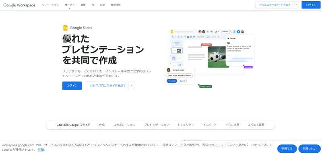Screen dimensions: 322x154
Task: Click header ビジネス向けスライドを試す button
Action: click(275, 5)
